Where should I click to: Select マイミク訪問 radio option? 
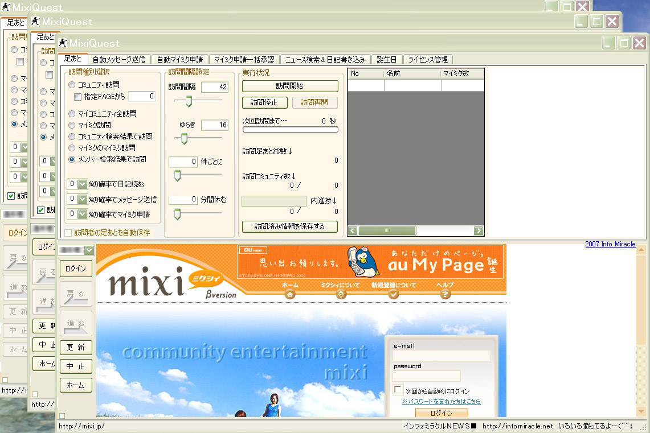[x=72, y=125]
